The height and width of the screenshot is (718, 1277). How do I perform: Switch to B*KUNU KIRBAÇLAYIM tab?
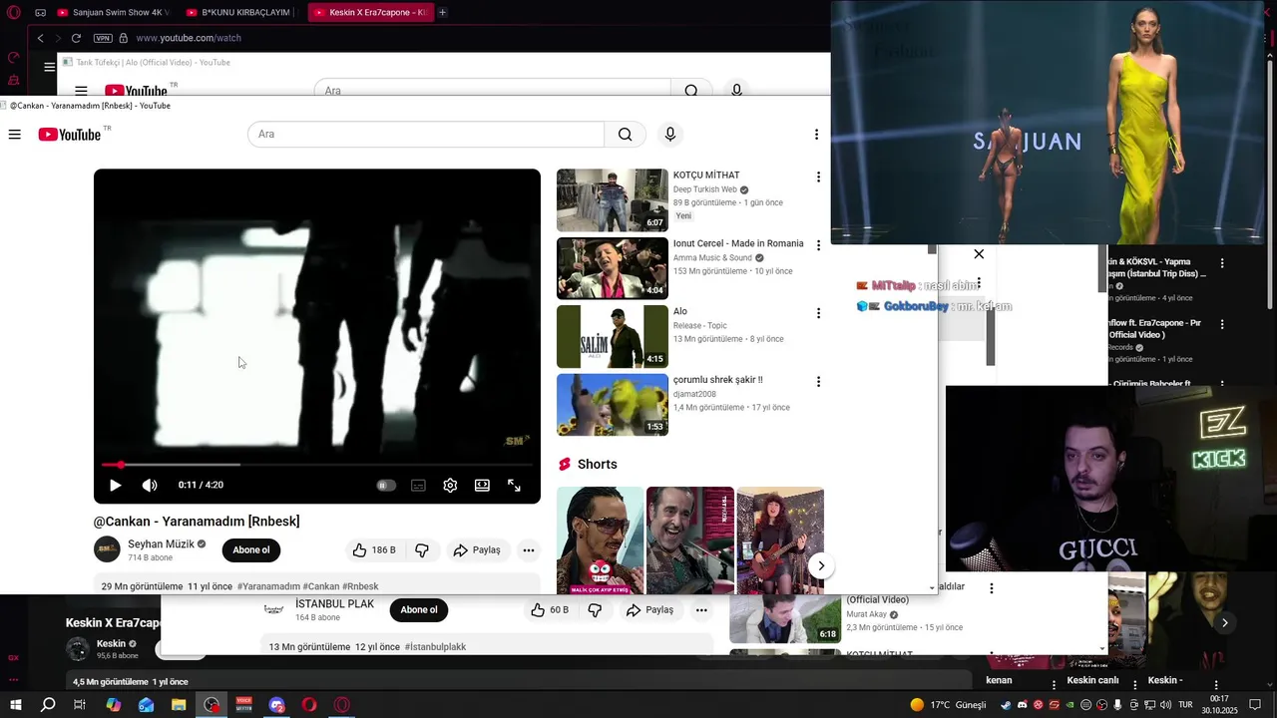(237, 13)
